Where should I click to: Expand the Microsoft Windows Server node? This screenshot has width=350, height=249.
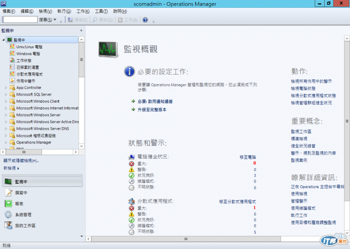pyautogui.click(x=6, y=115)
